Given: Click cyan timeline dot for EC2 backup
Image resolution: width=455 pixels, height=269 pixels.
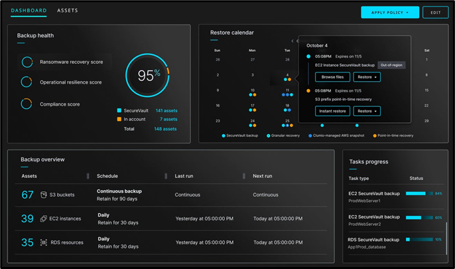Looking at the screenshot, I should point(308,56).
